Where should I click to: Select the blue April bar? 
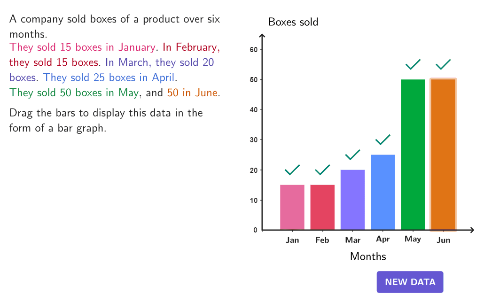pyautogui.click(x=383, y=192)
